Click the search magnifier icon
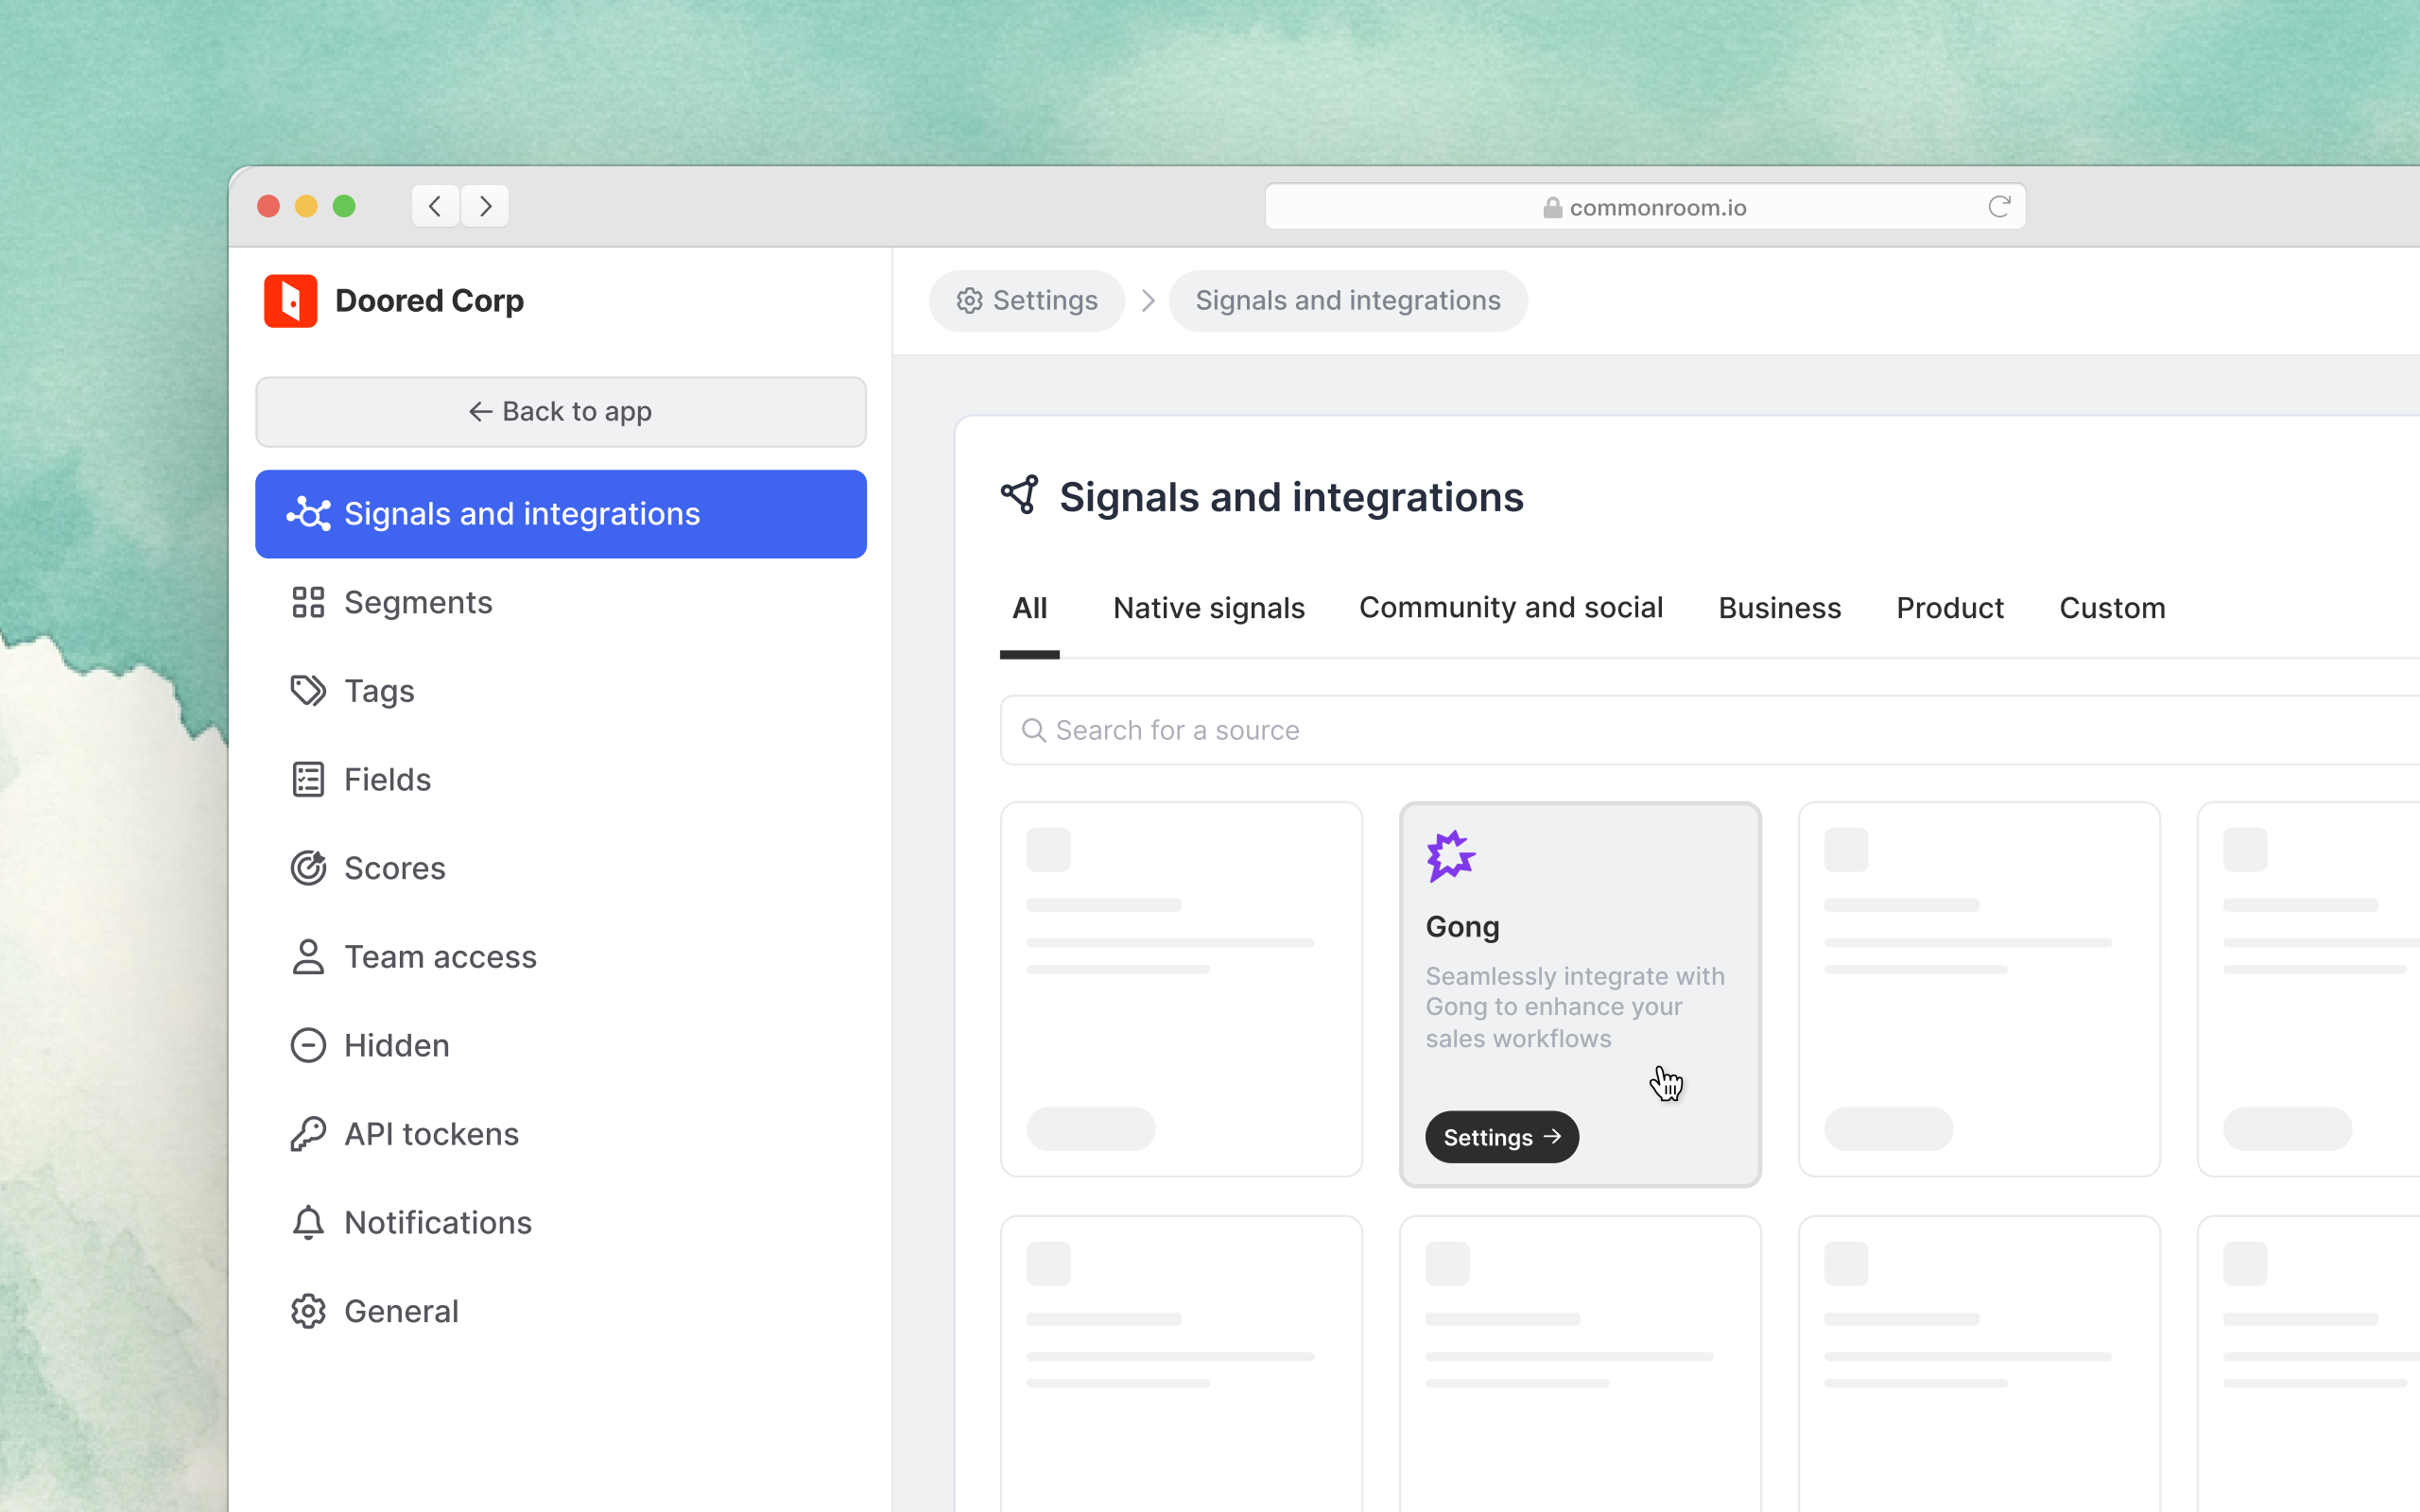This screenshot has width=2420, height=1512. coord(1034,731)
